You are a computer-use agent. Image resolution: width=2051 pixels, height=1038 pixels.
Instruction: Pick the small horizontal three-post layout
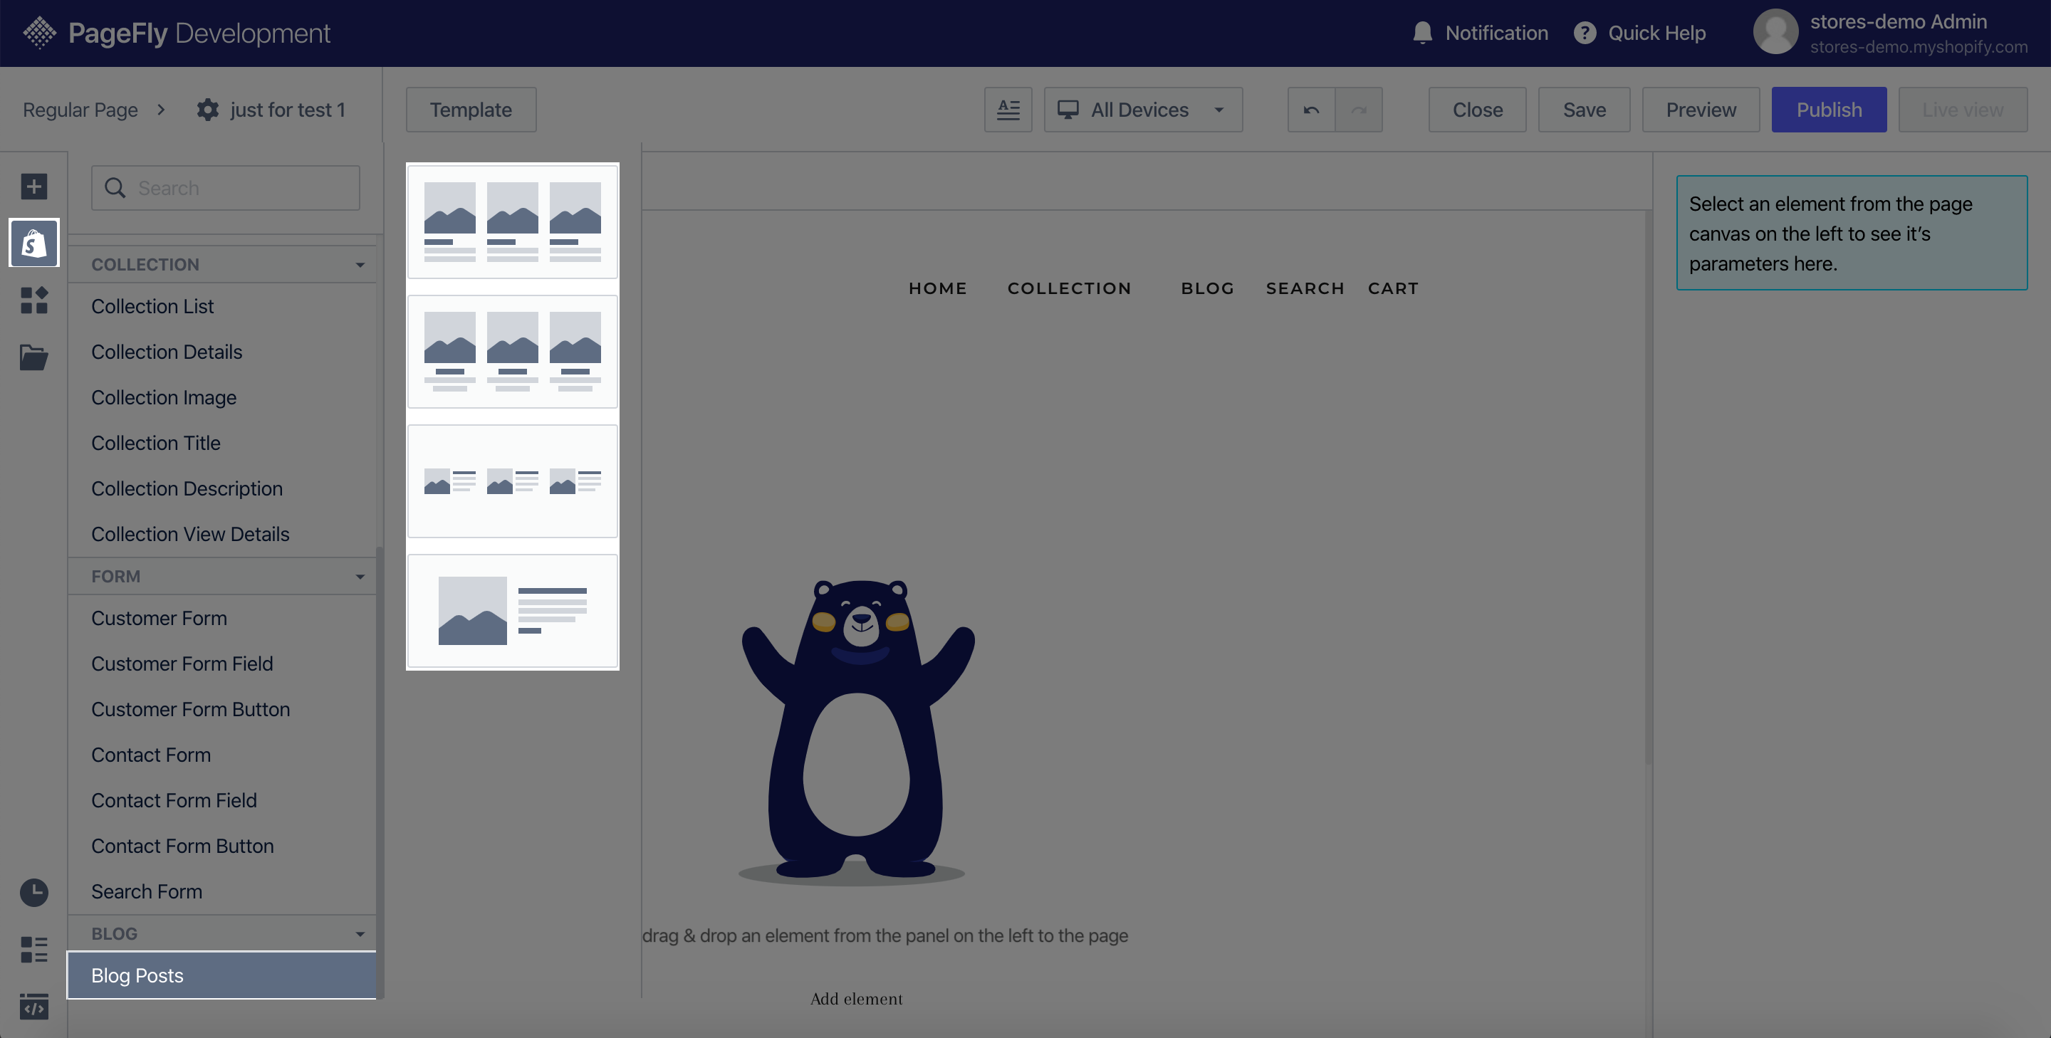[513, 481]
